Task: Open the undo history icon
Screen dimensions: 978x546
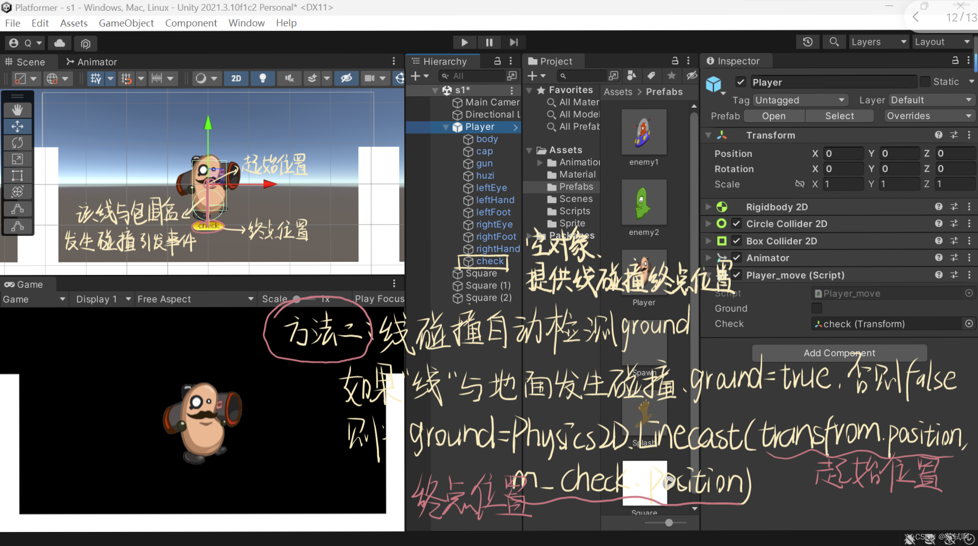Action: point(808,42)
